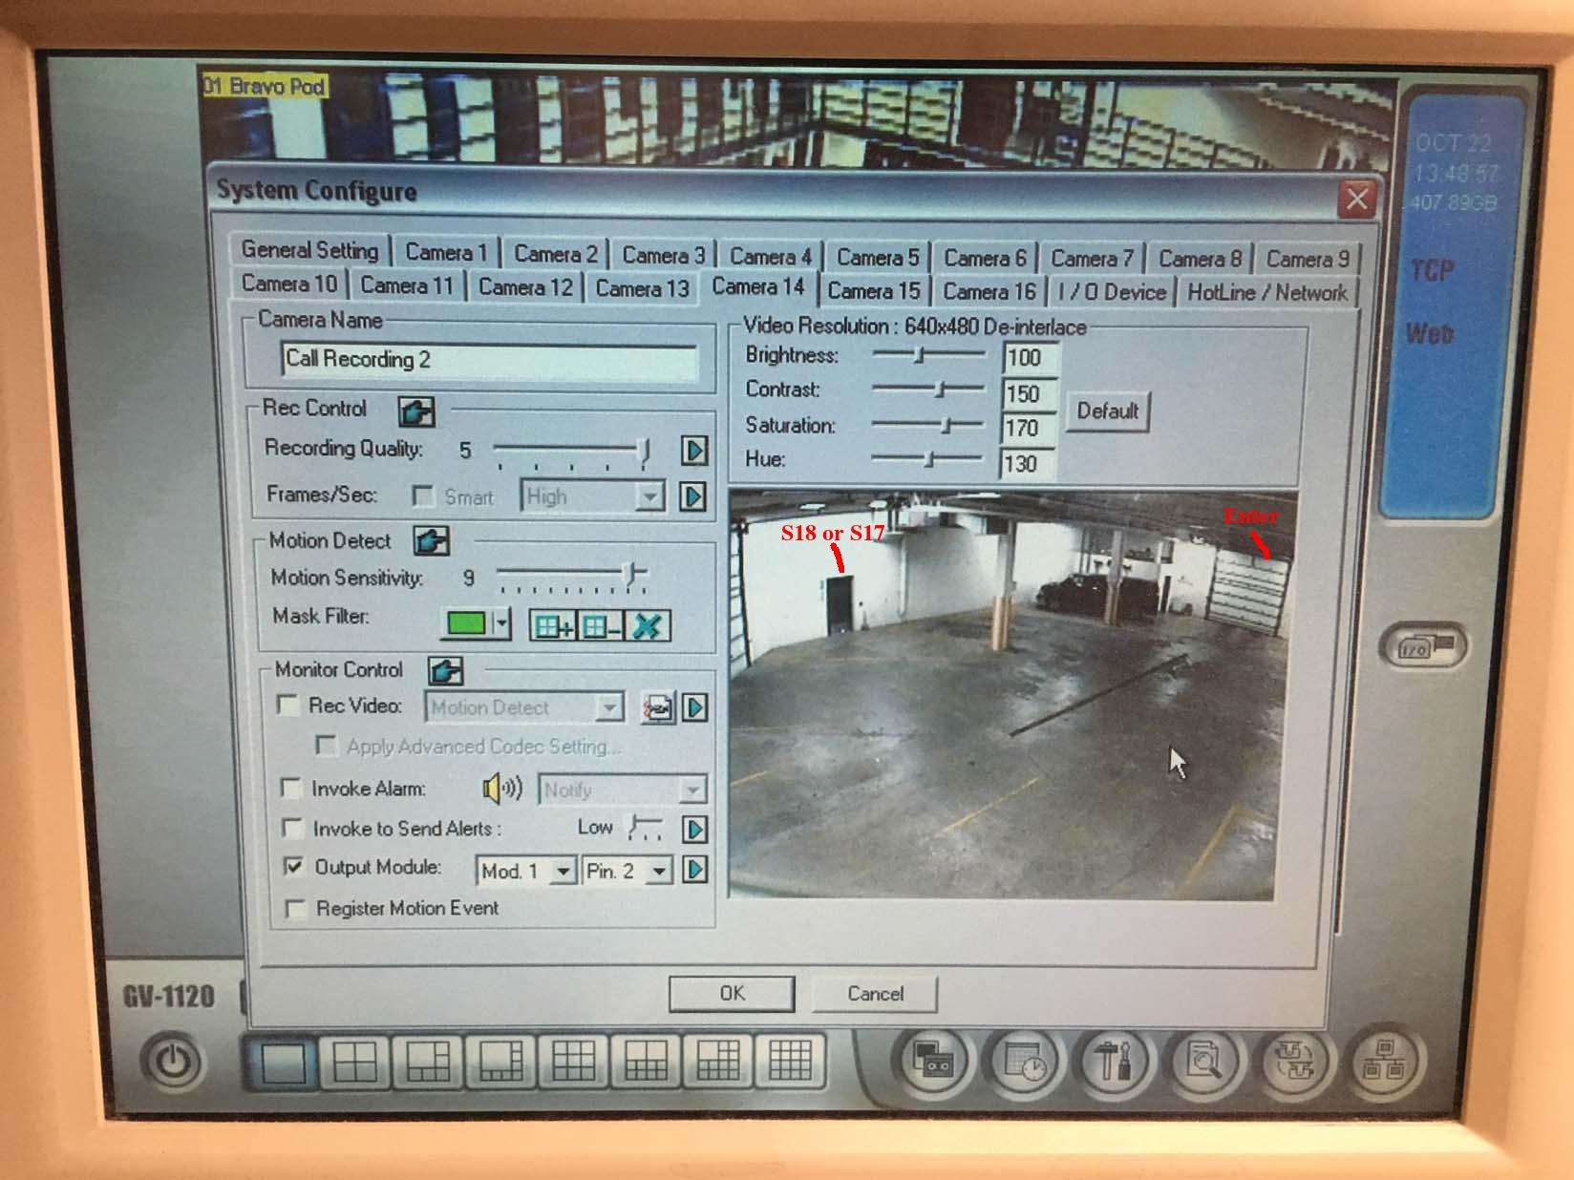Click arrow button next to Rec Video
Viewport: 1574px width, 1180px height.
[x=695, y=708]
